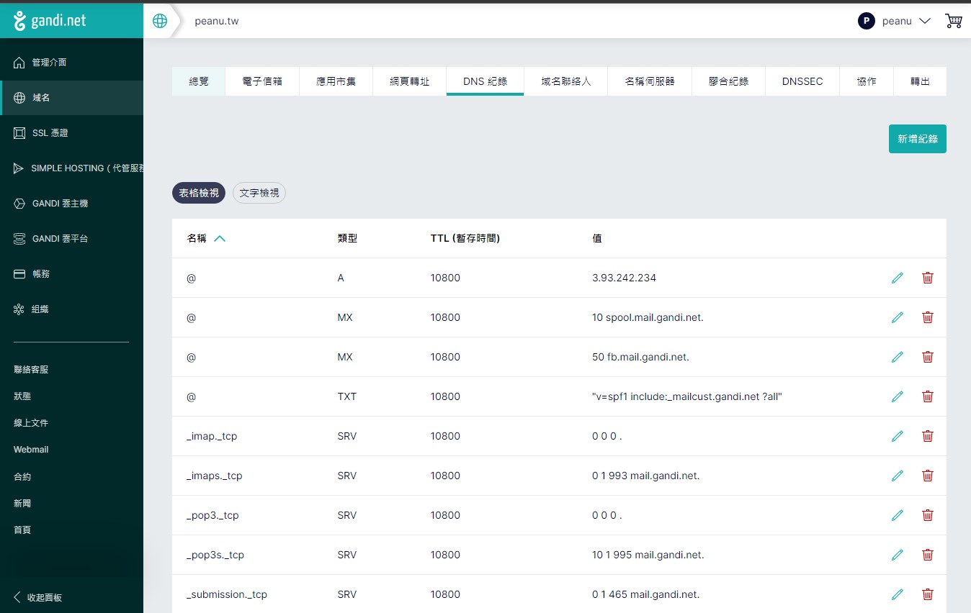Viewport: 971px width, 613px height.
Task: Delete the _pop3._tcp SRV record
Action: click(928, 515)
